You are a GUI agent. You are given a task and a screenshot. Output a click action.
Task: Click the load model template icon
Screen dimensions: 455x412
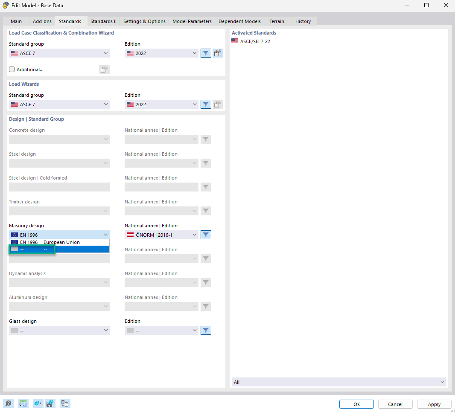(38, 403)
